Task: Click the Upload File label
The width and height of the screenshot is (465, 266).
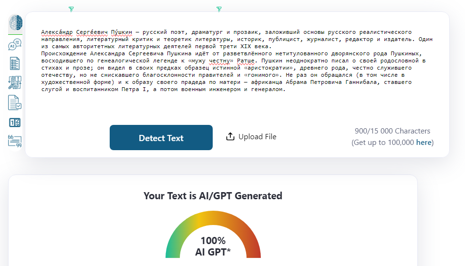Action: 258,137
